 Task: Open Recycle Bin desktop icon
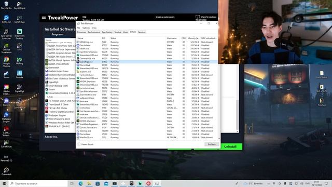6,5
